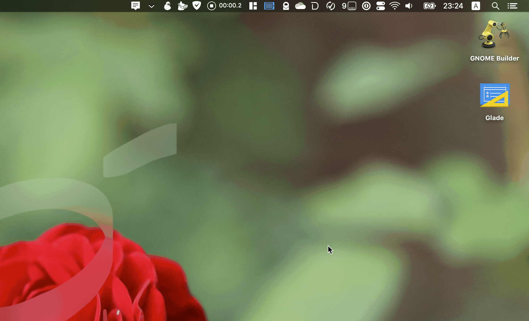529x321 pixels.
Task: Open the shield checkmark menu bar icon
Action: point(197,6)
